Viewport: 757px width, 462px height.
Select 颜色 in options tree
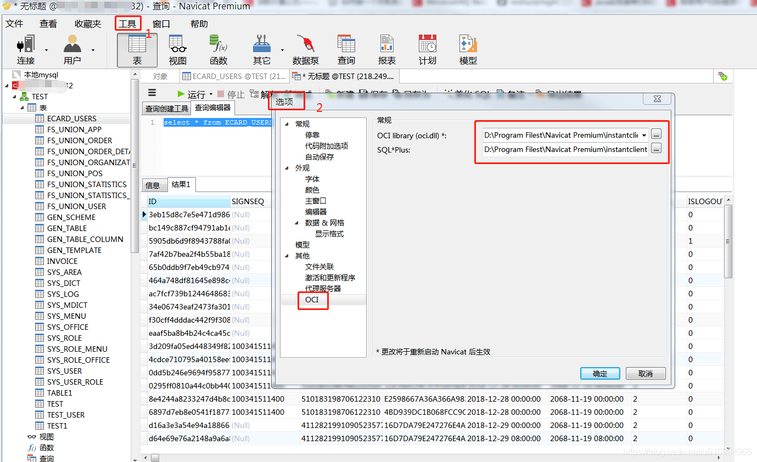pyautogui.click(x=312, y=190)
